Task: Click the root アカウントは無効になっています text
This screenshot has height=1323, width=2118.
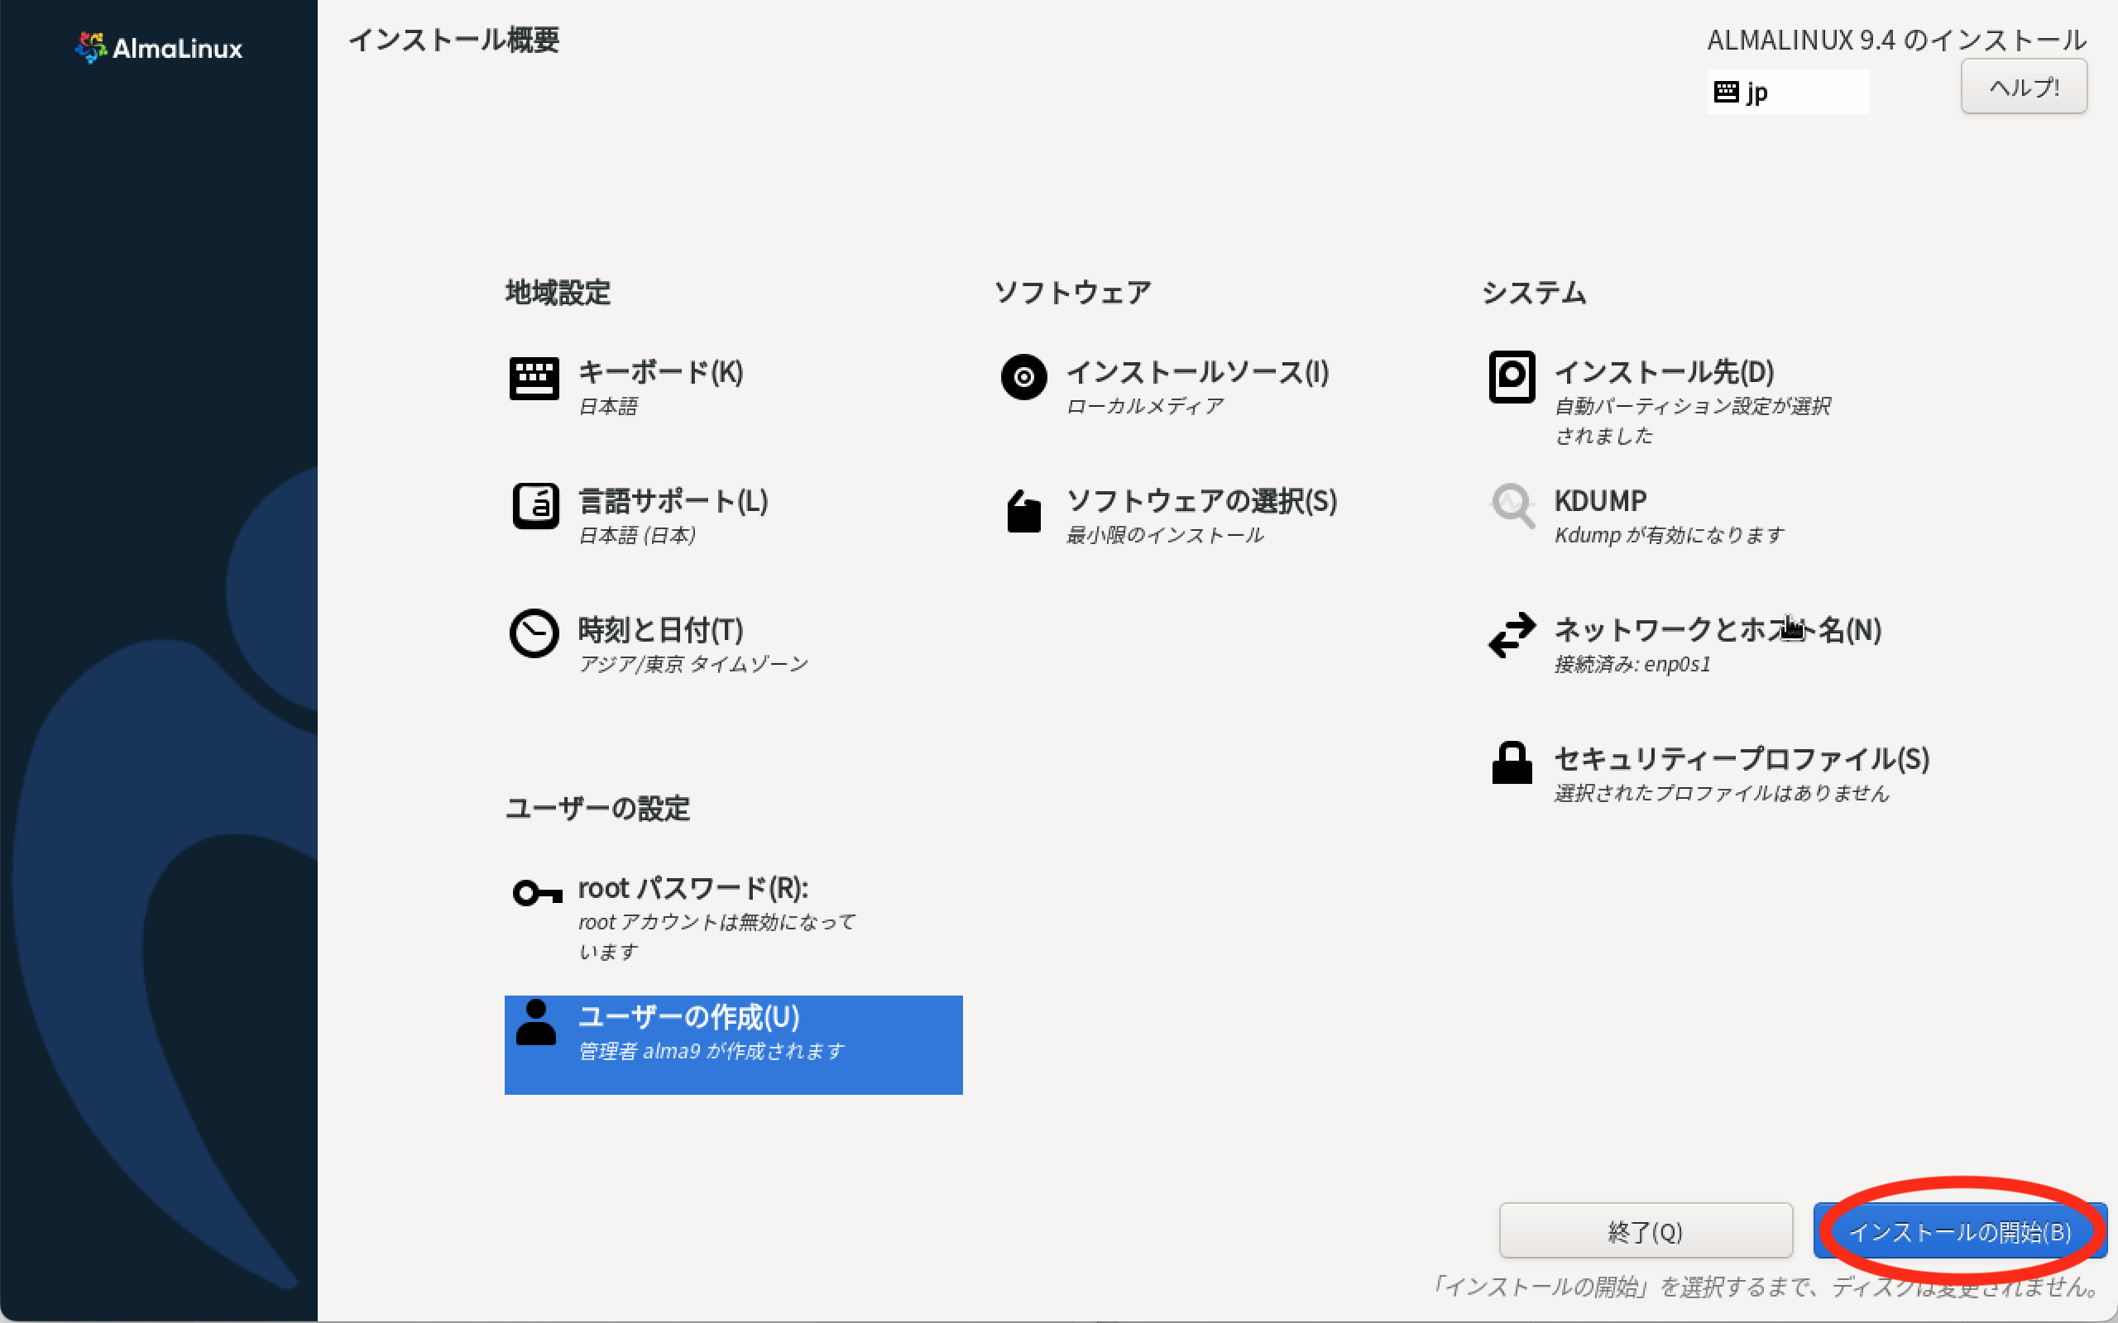Action: [716, 936]
